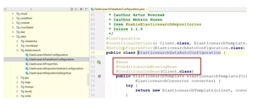Select the data folder icon
253x107 pixels.
[18, 37]
